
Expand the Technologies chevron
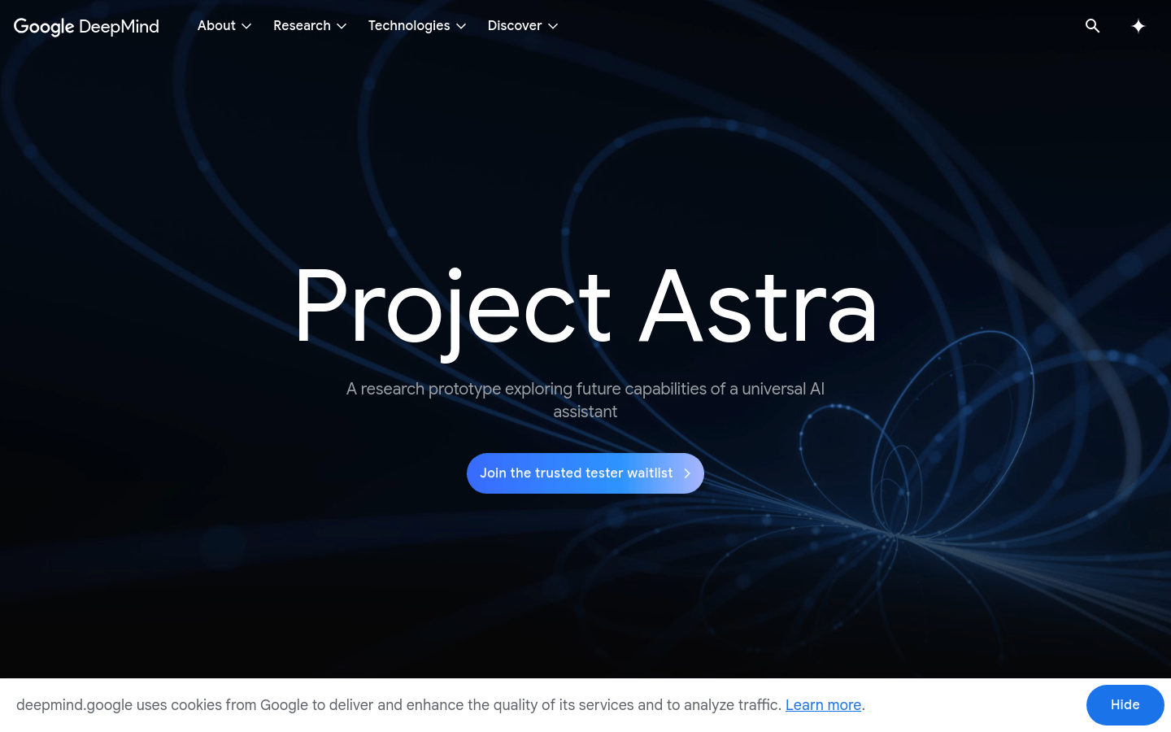(x=461, y=26)
